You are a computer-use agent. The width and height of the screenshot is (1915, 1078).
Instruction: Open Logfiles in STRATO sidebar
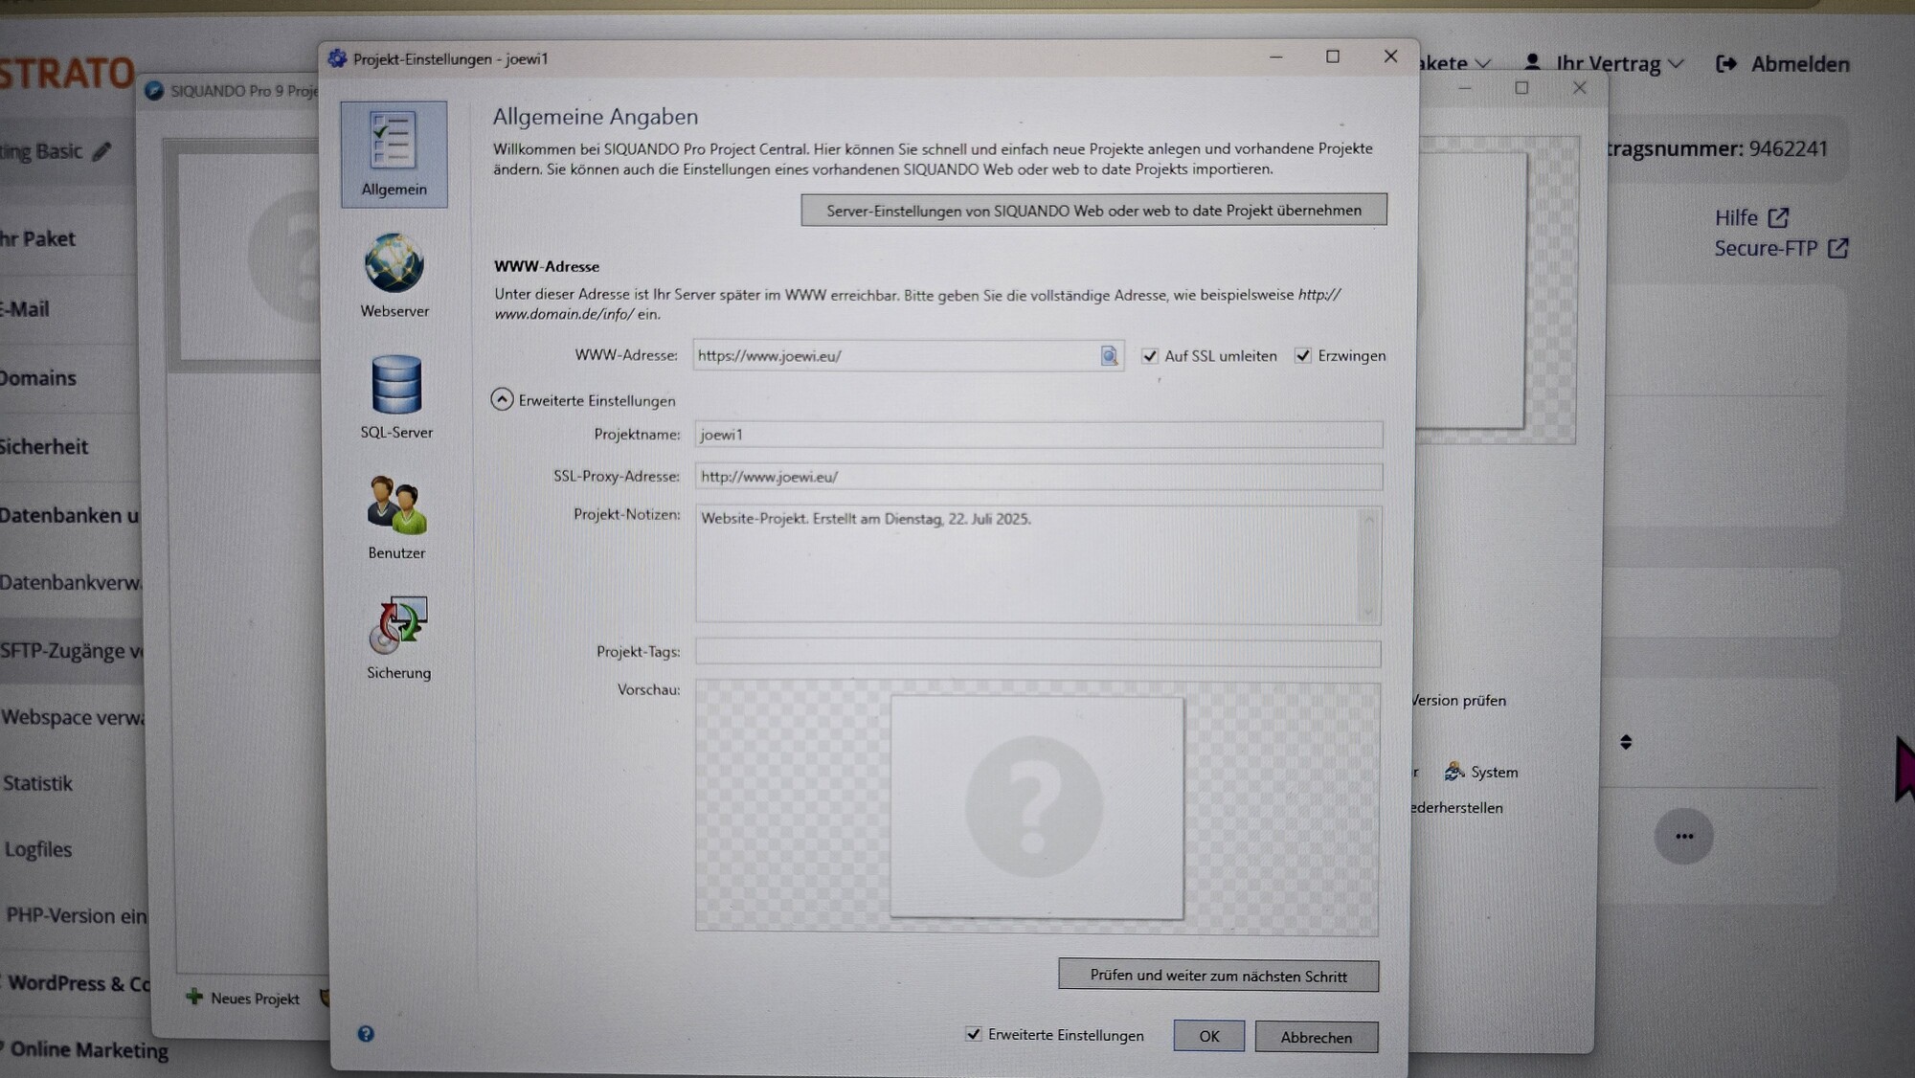click(x=38, y=849)
